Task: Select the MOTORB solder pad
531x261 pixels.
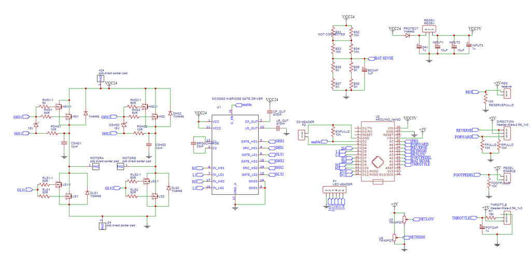Action: click(x=120, y=166)
